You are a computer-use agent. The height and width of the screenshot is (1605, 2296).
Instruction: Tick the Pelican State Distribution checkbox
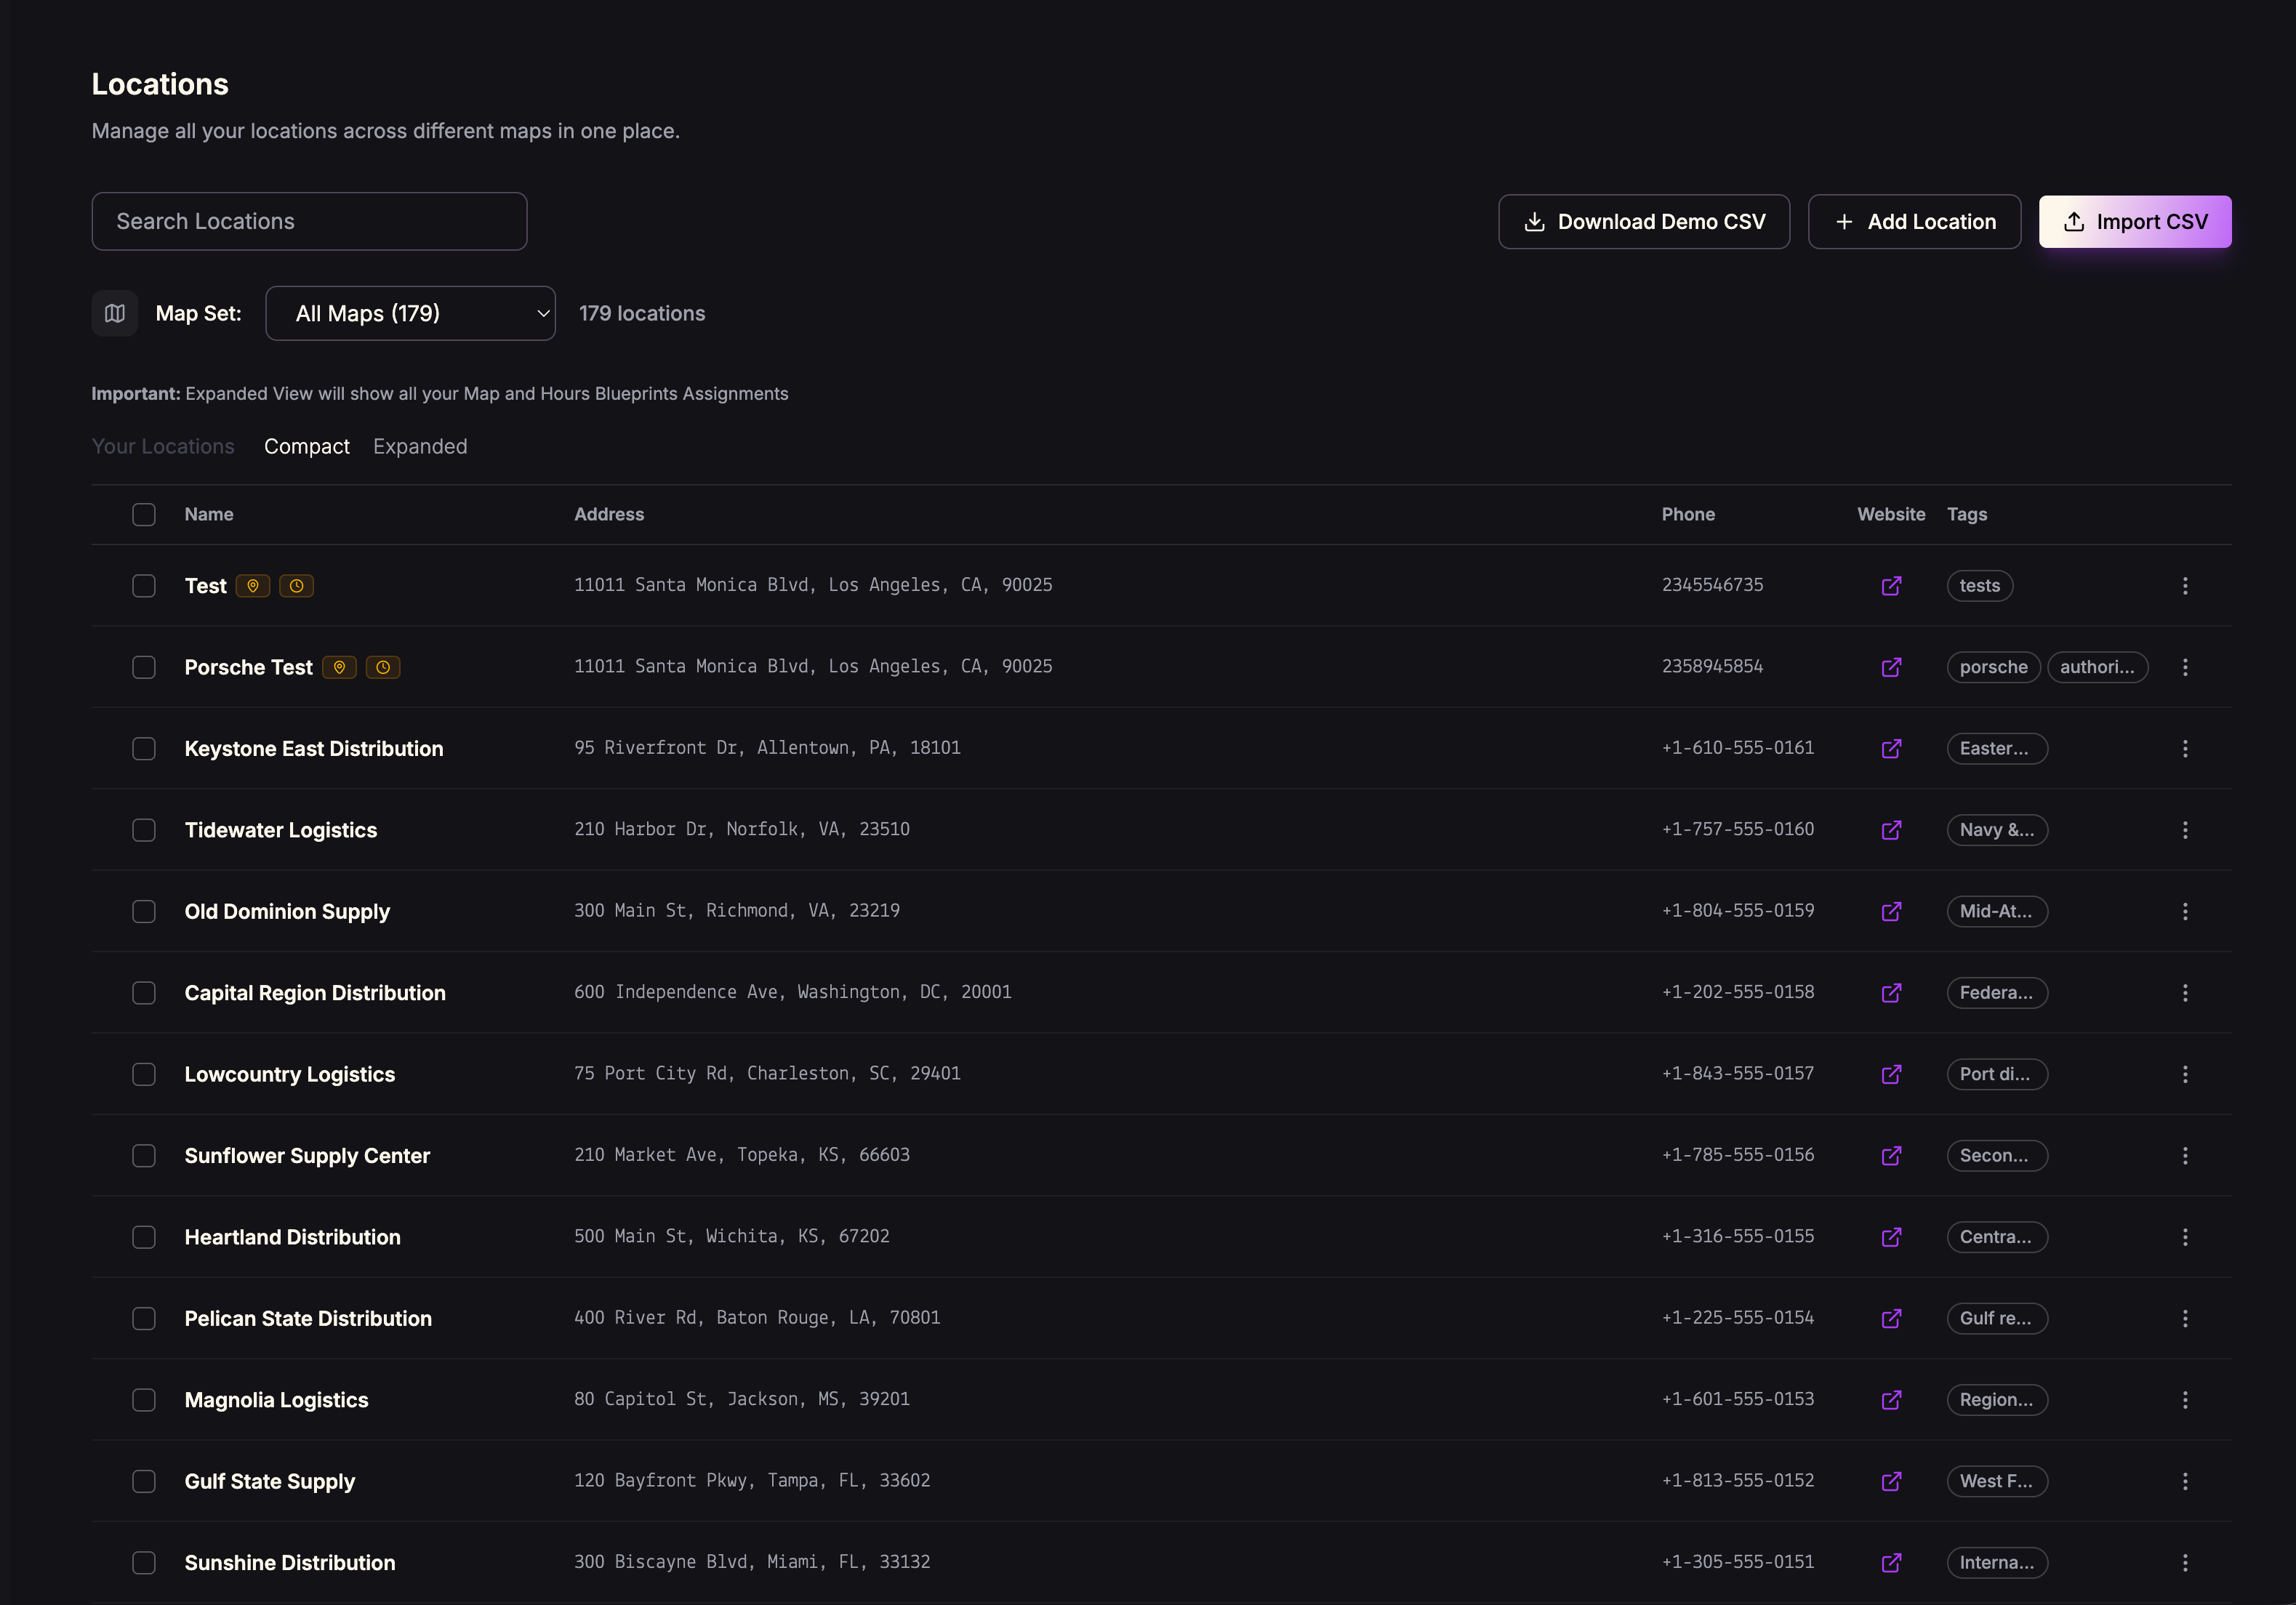tap(144, 1318)
